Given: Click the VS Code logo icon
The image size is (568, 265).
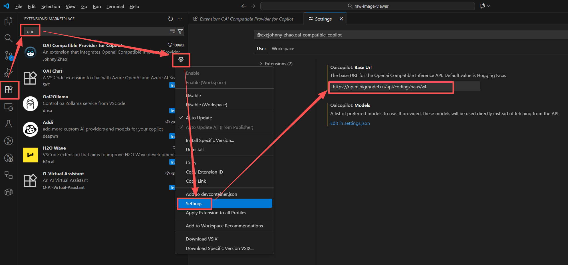Looking at the screenshot, I should (x=6, y=6).
